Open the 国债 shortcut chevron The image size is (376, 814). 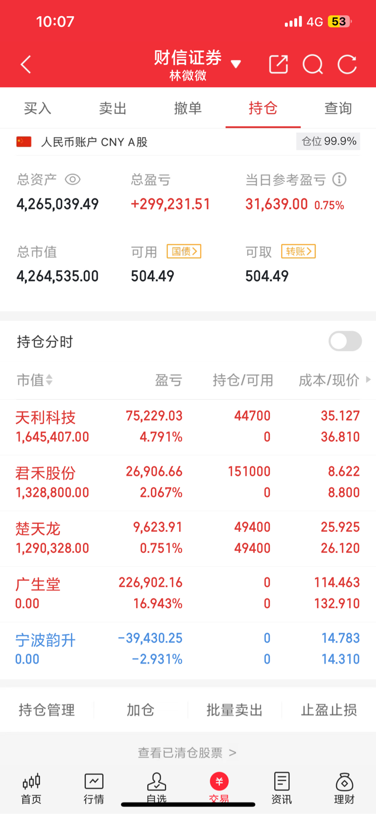184,251
